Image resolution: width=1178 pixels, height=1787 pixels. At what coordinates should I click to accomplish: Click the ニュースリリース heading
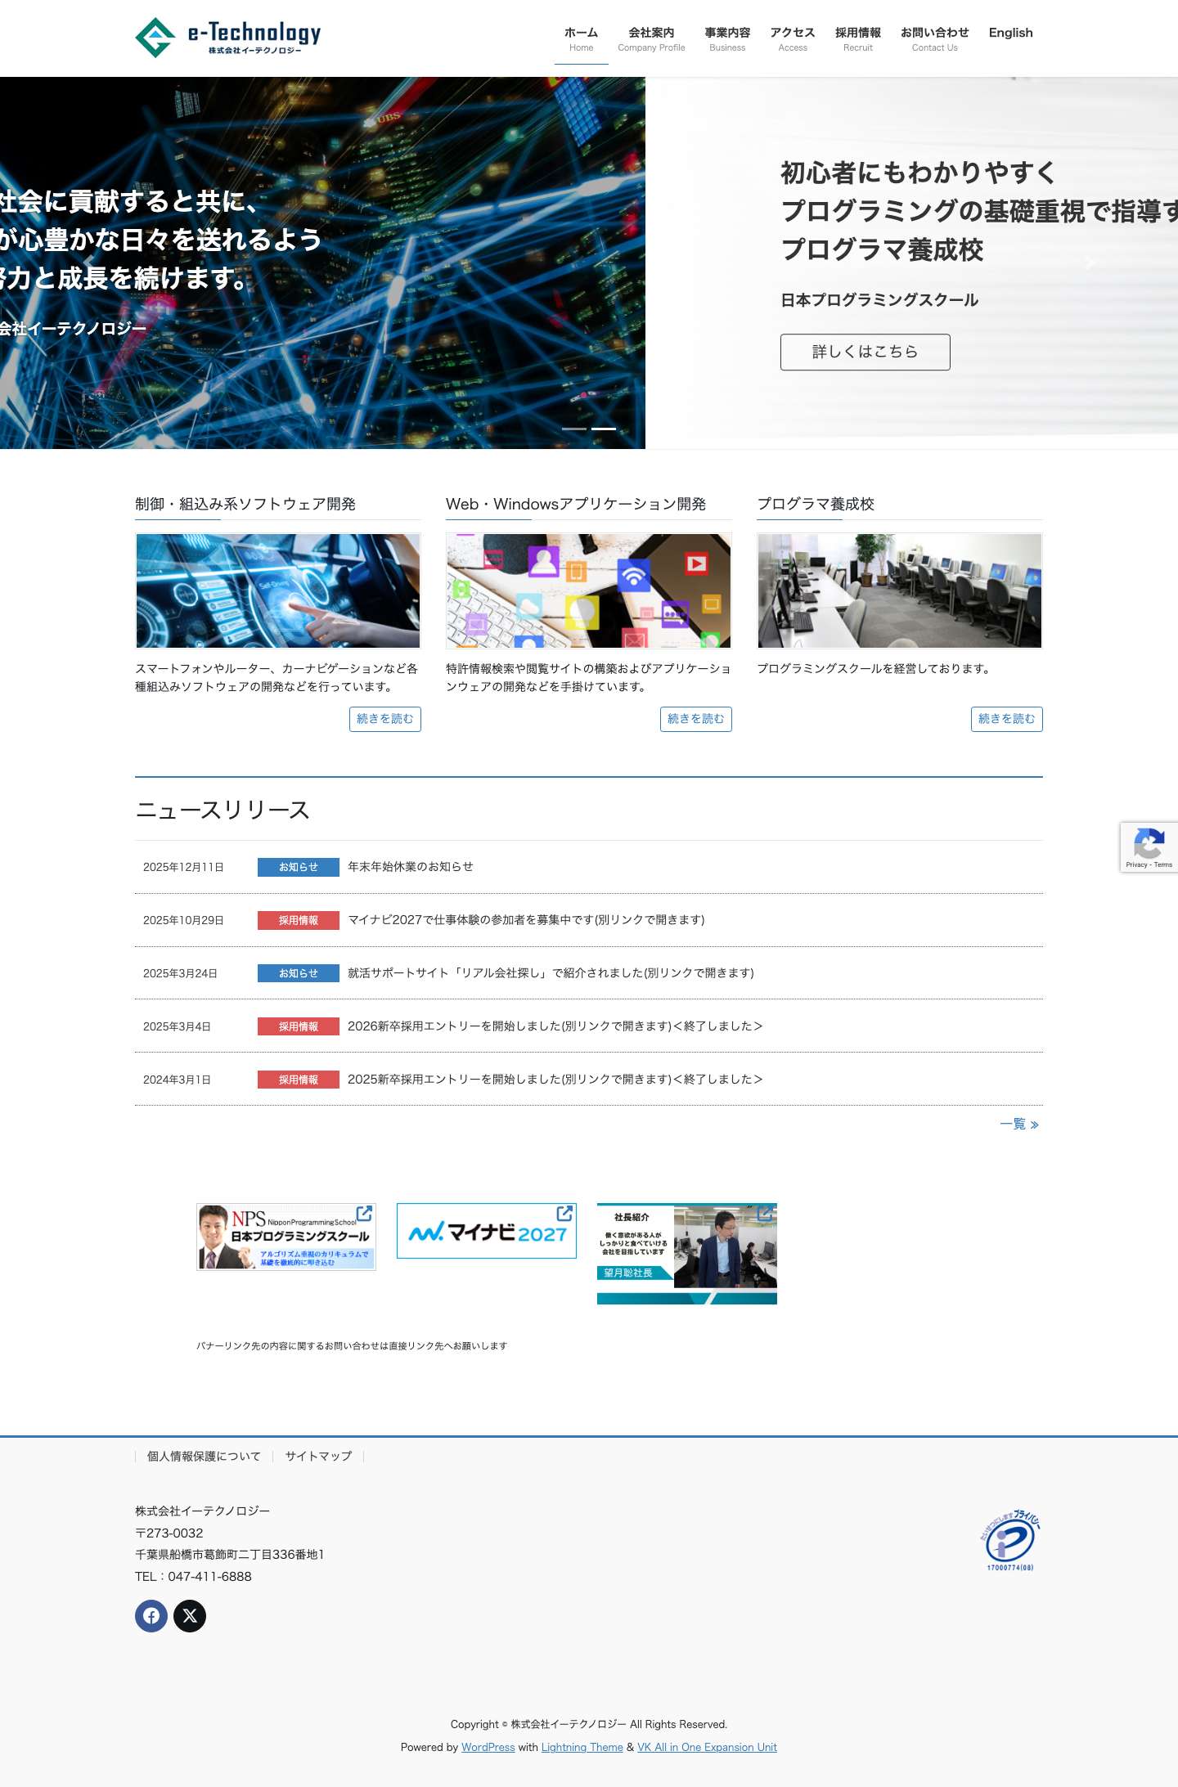223,810
